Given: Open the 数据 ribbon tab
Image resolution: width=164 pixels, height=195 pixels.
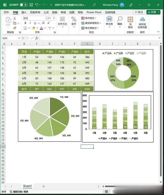Looking at the screenshot, I should [55, 12].
